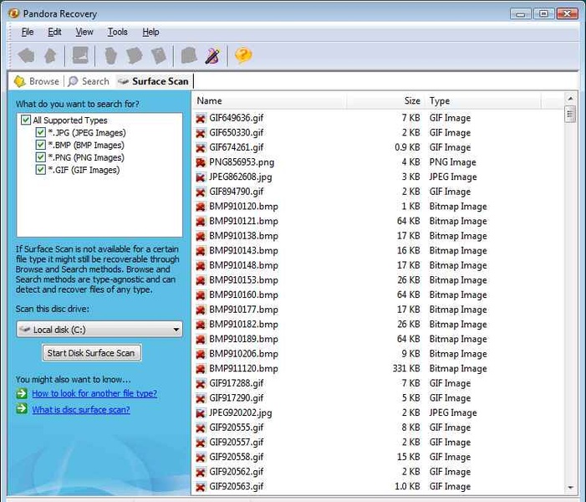The width and height of the screenshot is (586, 502).
Task: Open the 'How to look for another file type?' link
Action: [x=94, y=393]
